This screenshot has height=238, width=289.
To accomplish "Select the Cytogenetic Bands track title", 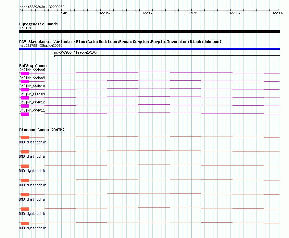I will 39,24.
